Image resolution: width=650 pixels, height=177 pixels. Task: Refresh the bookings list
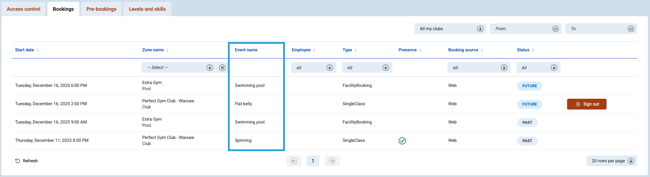point(27,161)
